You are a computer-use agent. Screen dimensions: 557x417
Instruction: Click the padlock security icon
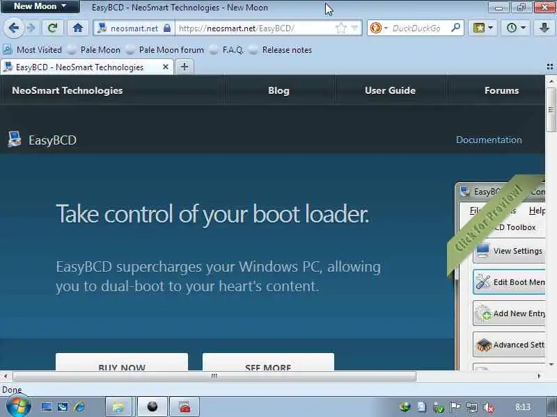[166, 28]
